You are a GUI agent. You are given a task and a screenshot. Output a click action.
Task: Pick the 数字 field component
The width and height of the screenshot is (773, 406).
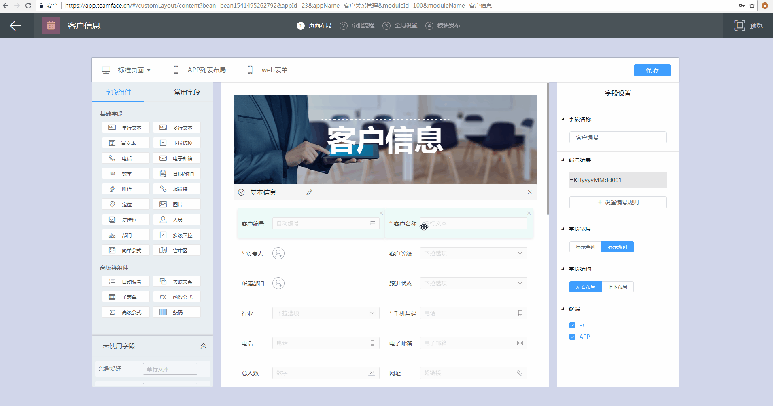click(x=126, y=174)
